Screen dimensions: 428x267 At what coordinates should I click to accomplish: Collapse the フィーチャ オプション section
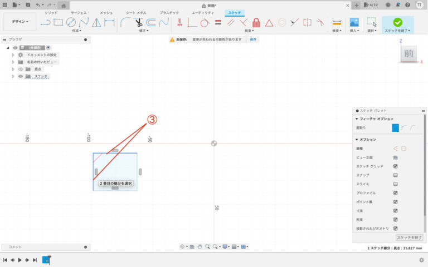pos(357,119)
